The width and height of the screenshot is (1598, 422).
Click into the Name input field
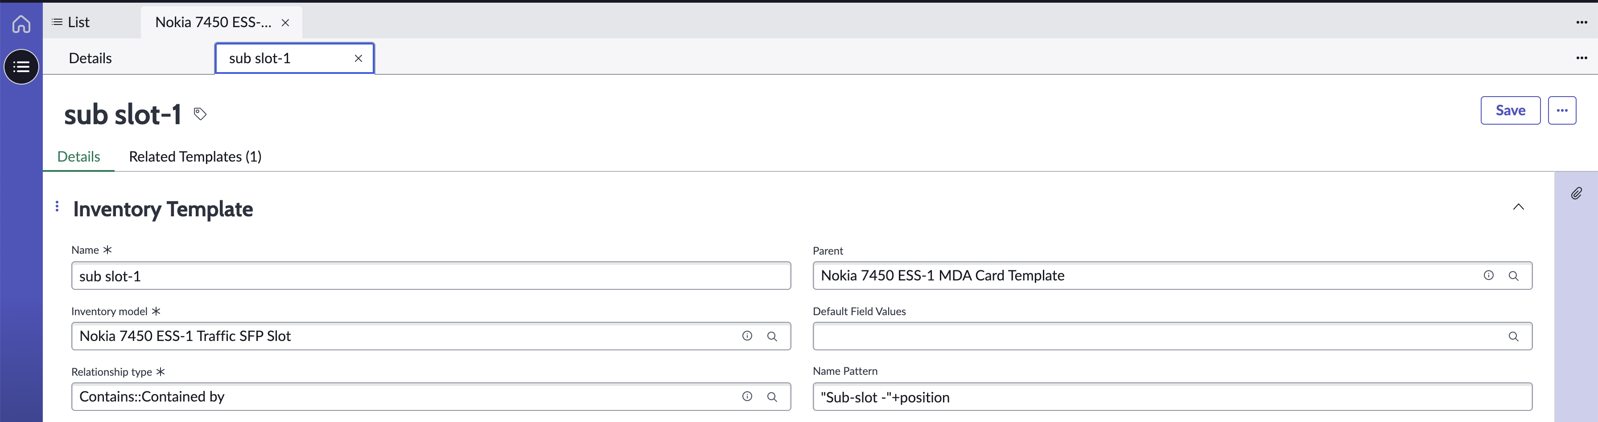[431, 276]
